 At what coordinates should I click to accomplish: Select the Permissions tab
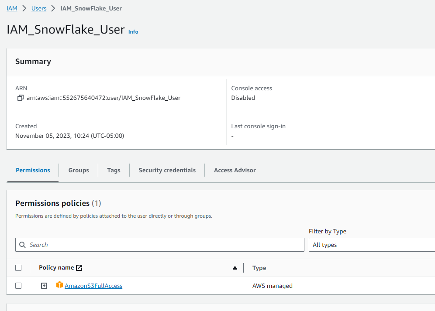33,170
